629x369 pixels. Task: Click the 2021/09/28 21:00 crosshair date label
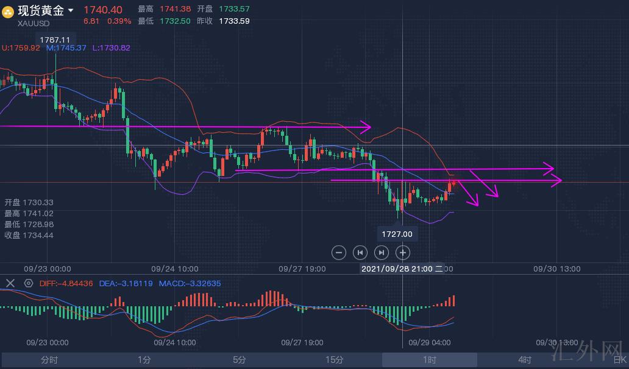pyautogui.click(x=397, y=269)
